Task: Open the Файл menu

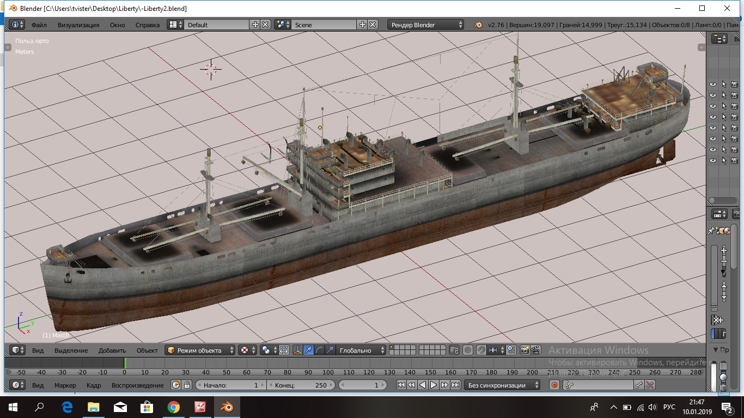Action: 39,25
